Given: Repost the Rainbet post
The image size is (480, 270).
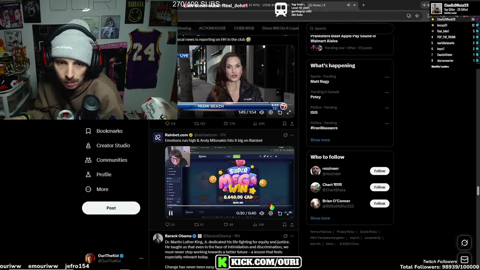Looking at the screenshot, I should click(199, 225).
